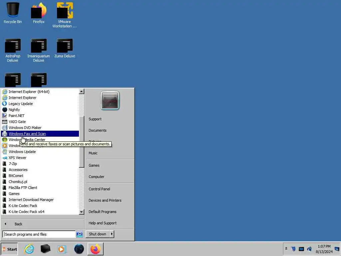Viewport: 341px width, 256px height.
Task: Show hidden tray icons arrow
Action: (x=286, y=249)
